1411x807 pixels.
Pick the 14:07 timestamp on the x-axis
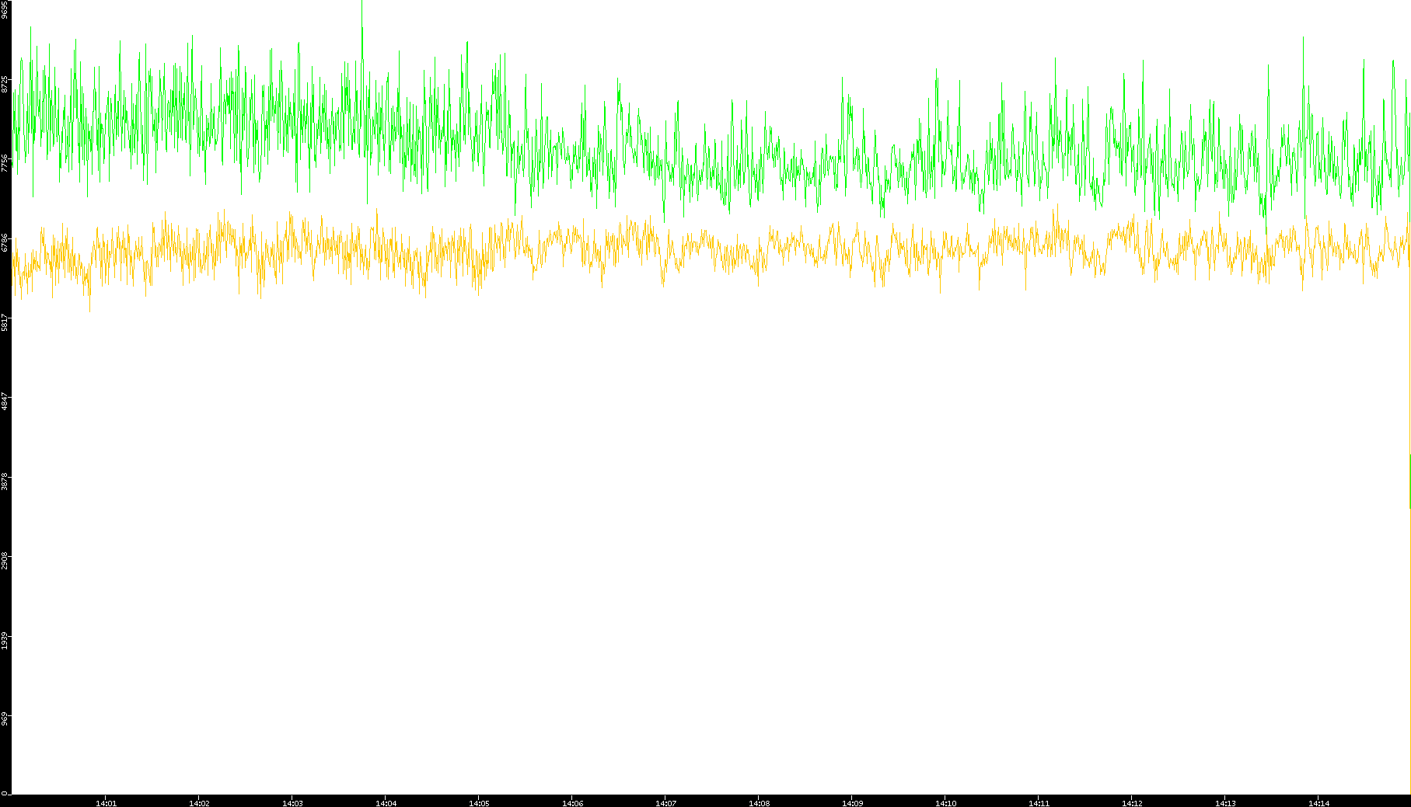[x=665, y=803]
